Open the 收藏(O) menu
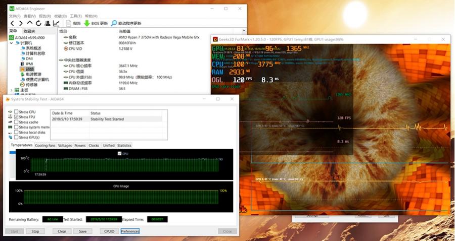The height and width of the screenshot is (241, 455). pyautogui.click(x=61, y=16)
